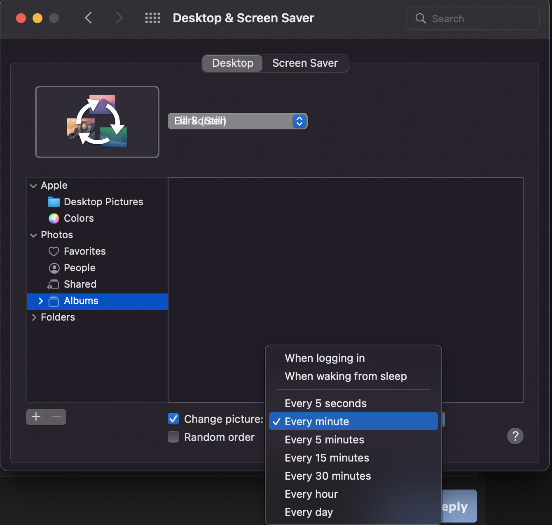Click the Shared albums icon
The image size is (552, 525).
[54, 284]
